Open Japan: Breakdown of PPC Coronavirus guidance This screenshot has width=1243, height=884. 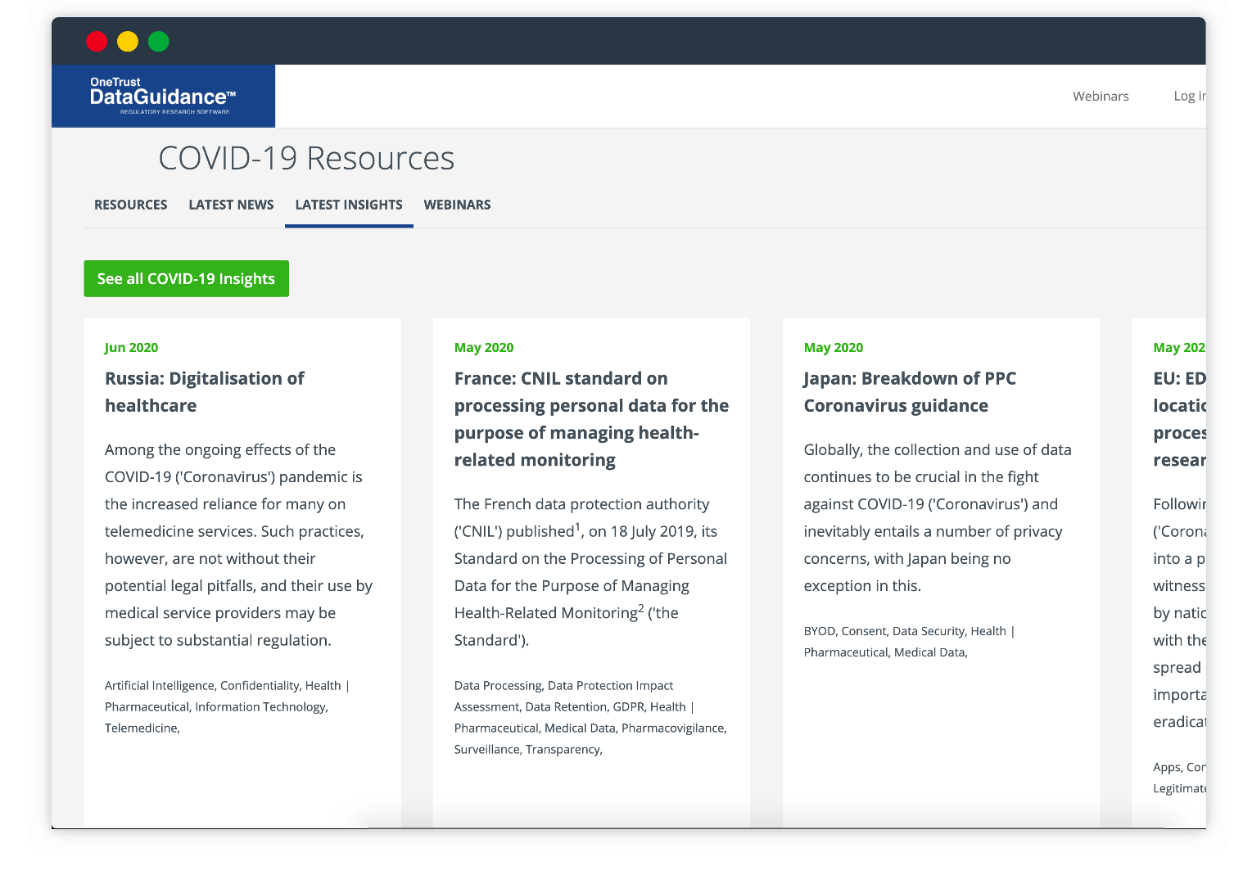click(x=909, y=392)
